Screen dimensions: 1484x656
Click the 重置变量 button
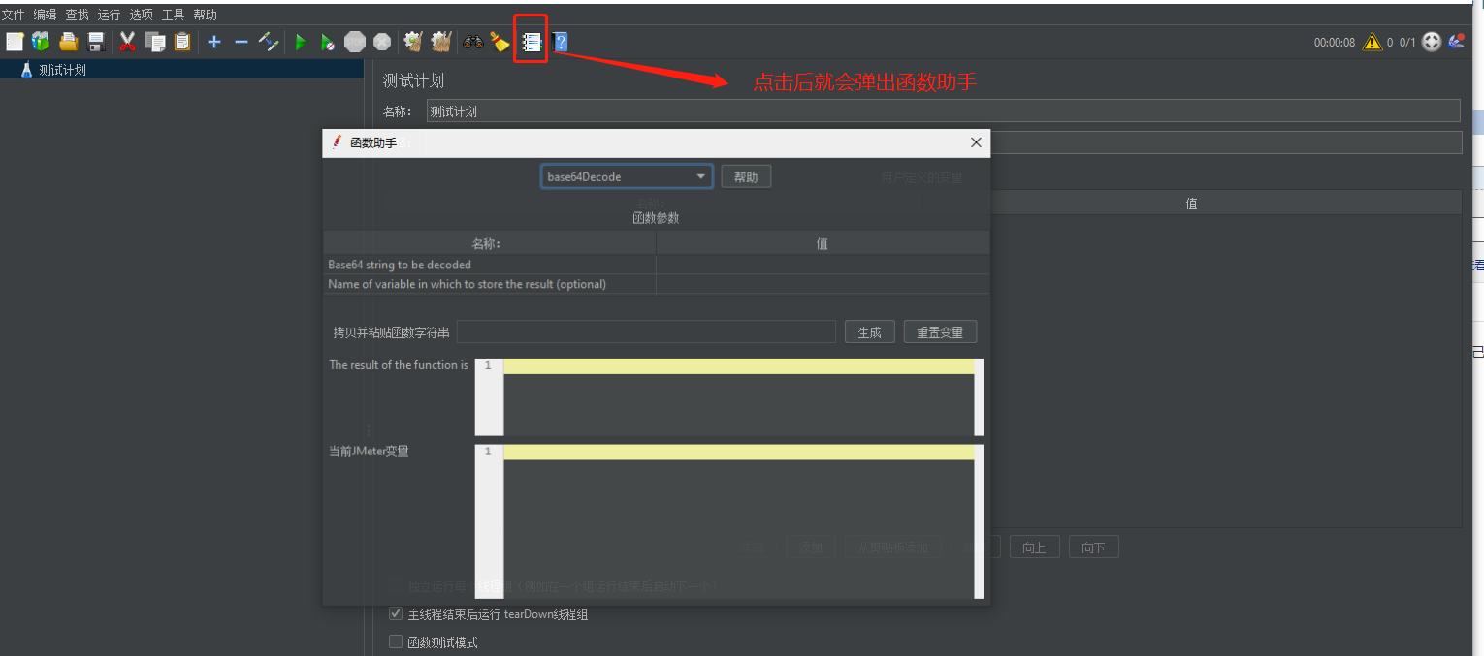point(940,331)
